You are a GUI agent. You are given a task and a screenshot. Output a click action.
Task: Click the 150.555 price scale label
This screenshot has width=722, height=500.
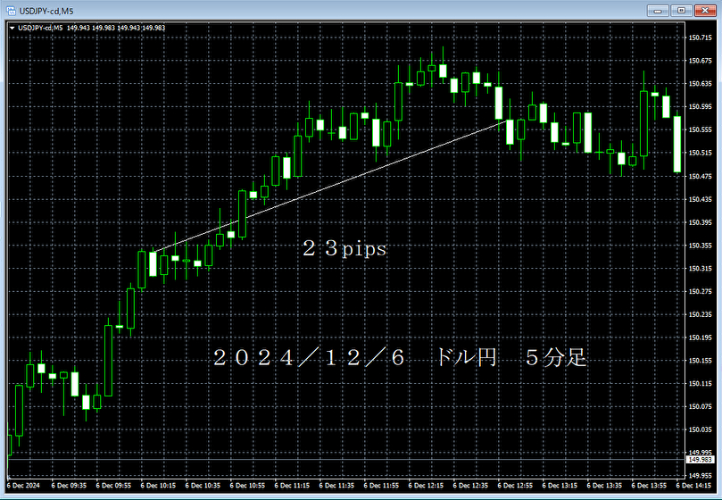tap(700, 130)
